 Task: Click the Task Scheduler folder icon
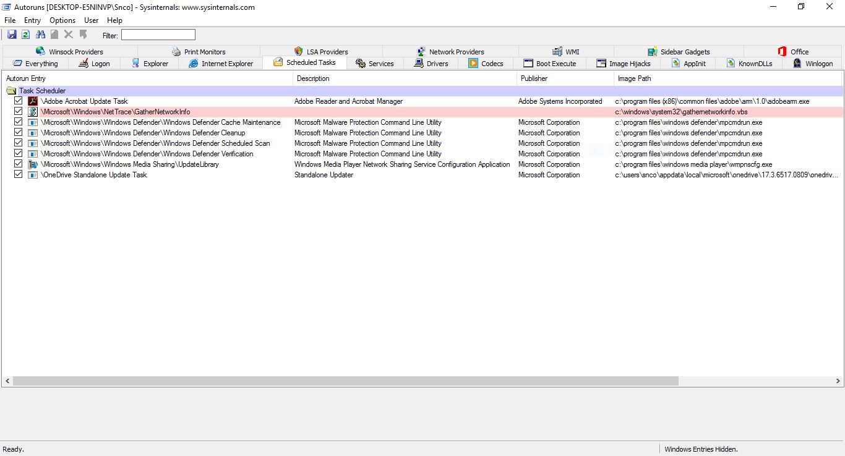click(x=11, y=91)
